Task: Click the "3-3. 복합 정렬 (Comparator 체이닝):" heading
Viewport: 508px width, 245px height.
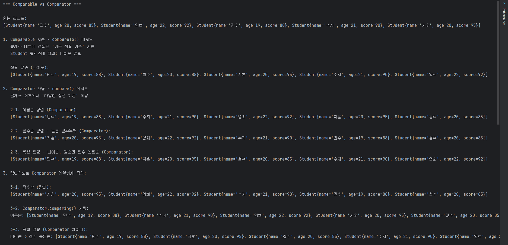Action: [x=49, y=230]
